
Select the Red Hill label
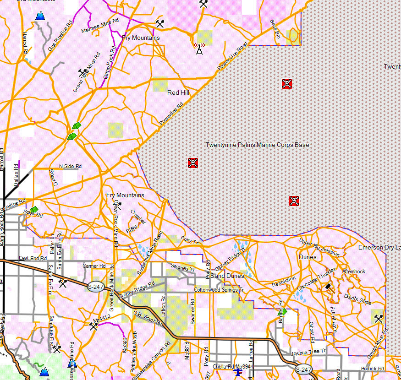point(178,92)
